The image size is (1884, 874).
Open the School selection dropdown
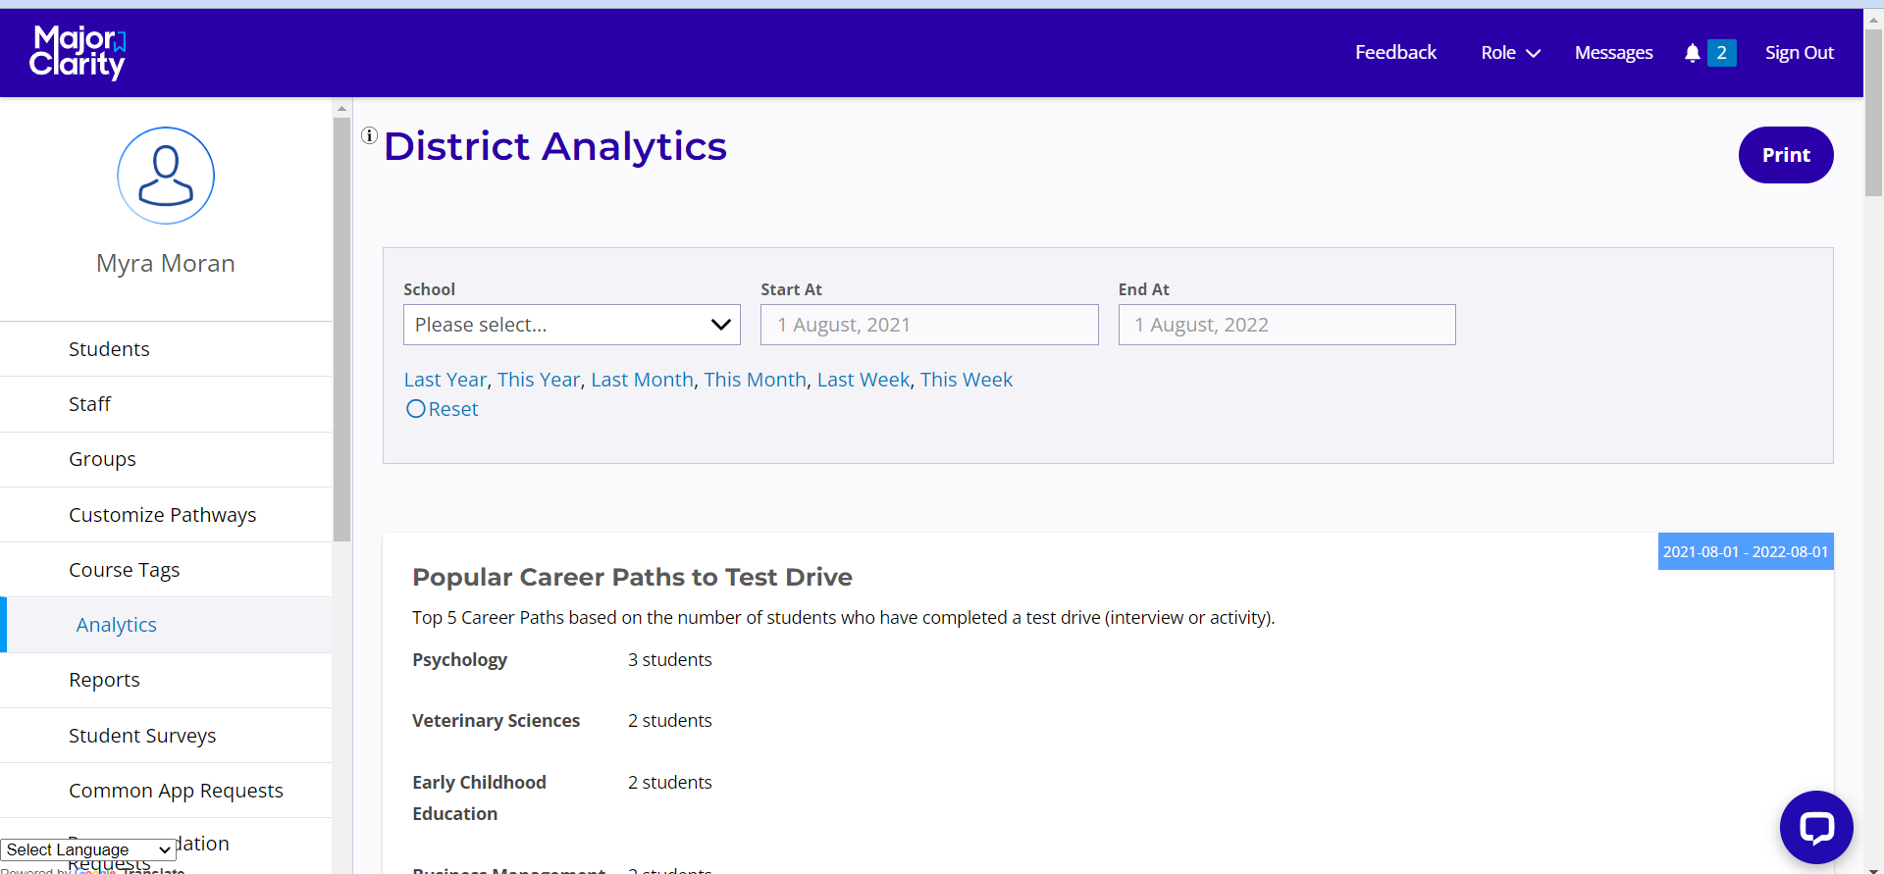571,325
